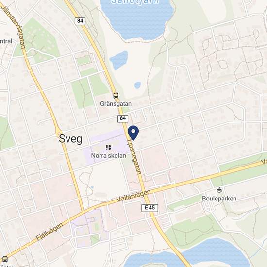
Task: Click the tiny pond north of the pin
Action: [137, 85]
